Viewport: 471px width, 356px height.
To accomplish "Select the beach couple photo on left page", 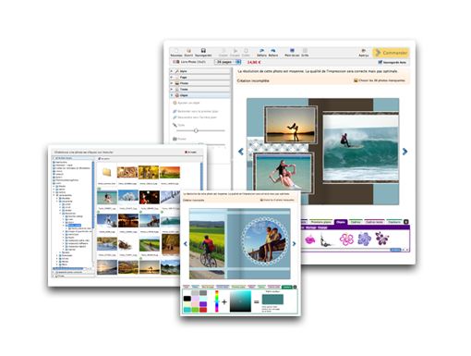I will click(x=284, y=173).
